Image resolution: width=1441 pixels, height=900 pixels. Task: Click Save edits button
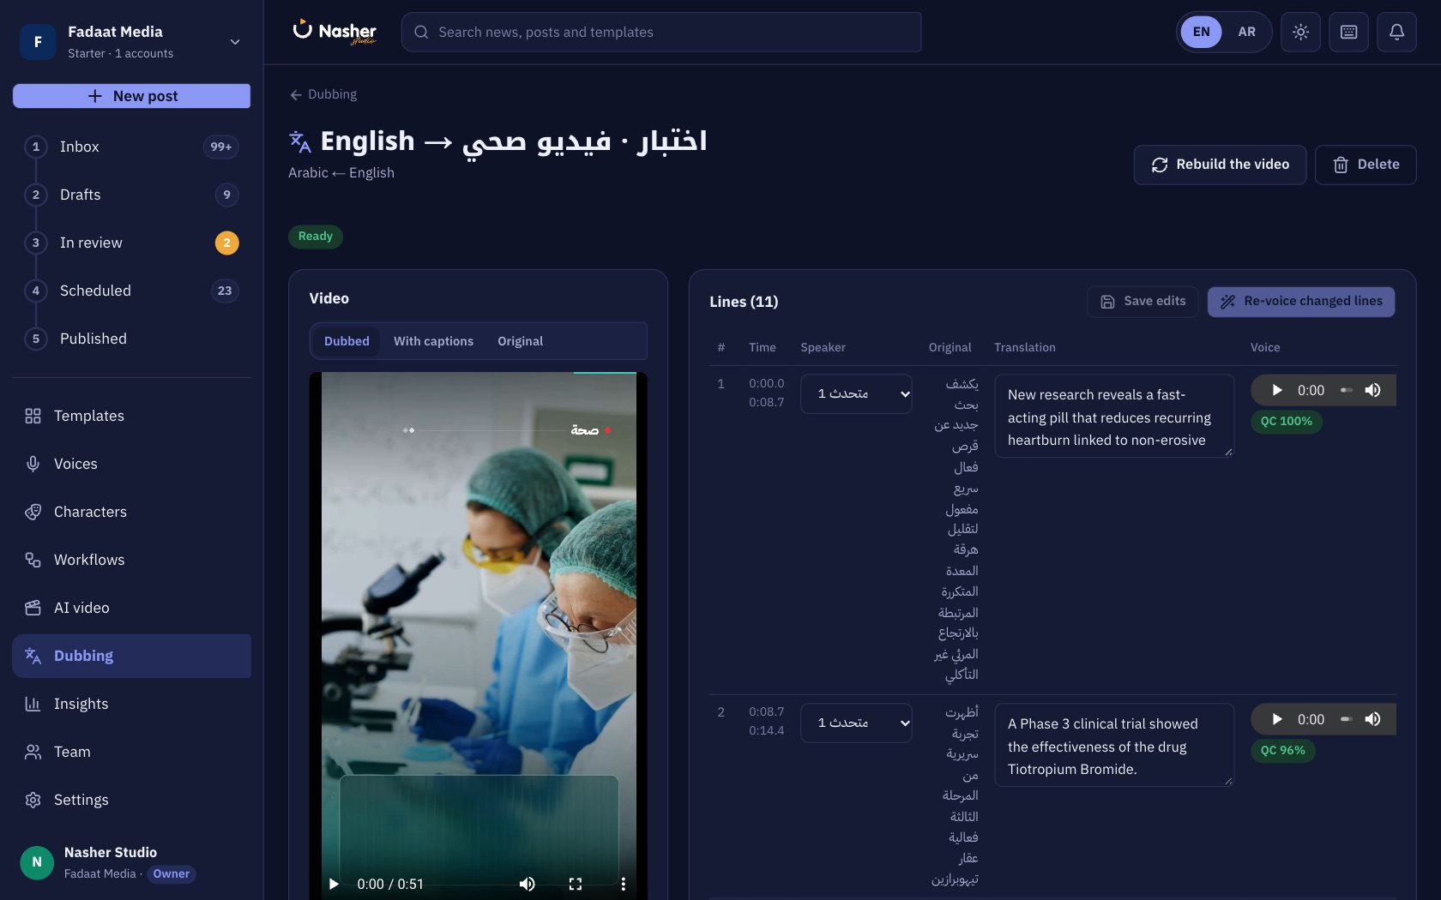(1143, 302)
